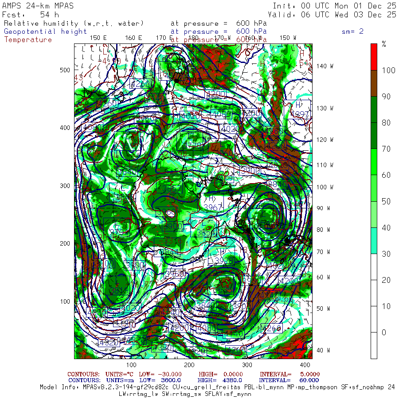Screen dimensions: 399x399
Task: Click the blue 'Geopotential height' label
Action: [x=45, y=31]
